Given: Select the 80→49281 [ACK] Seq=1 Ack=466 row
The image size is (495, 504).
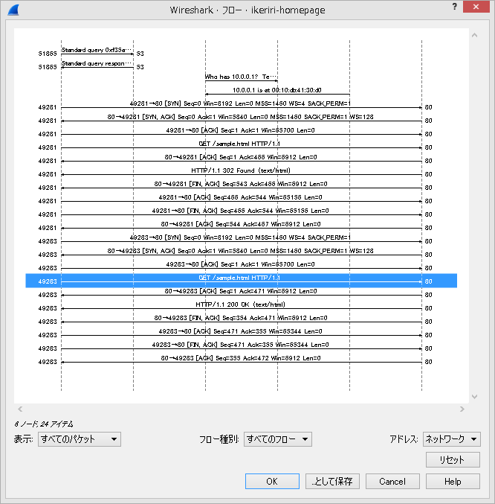Looking at the screenshot, I should pos(242,160).
